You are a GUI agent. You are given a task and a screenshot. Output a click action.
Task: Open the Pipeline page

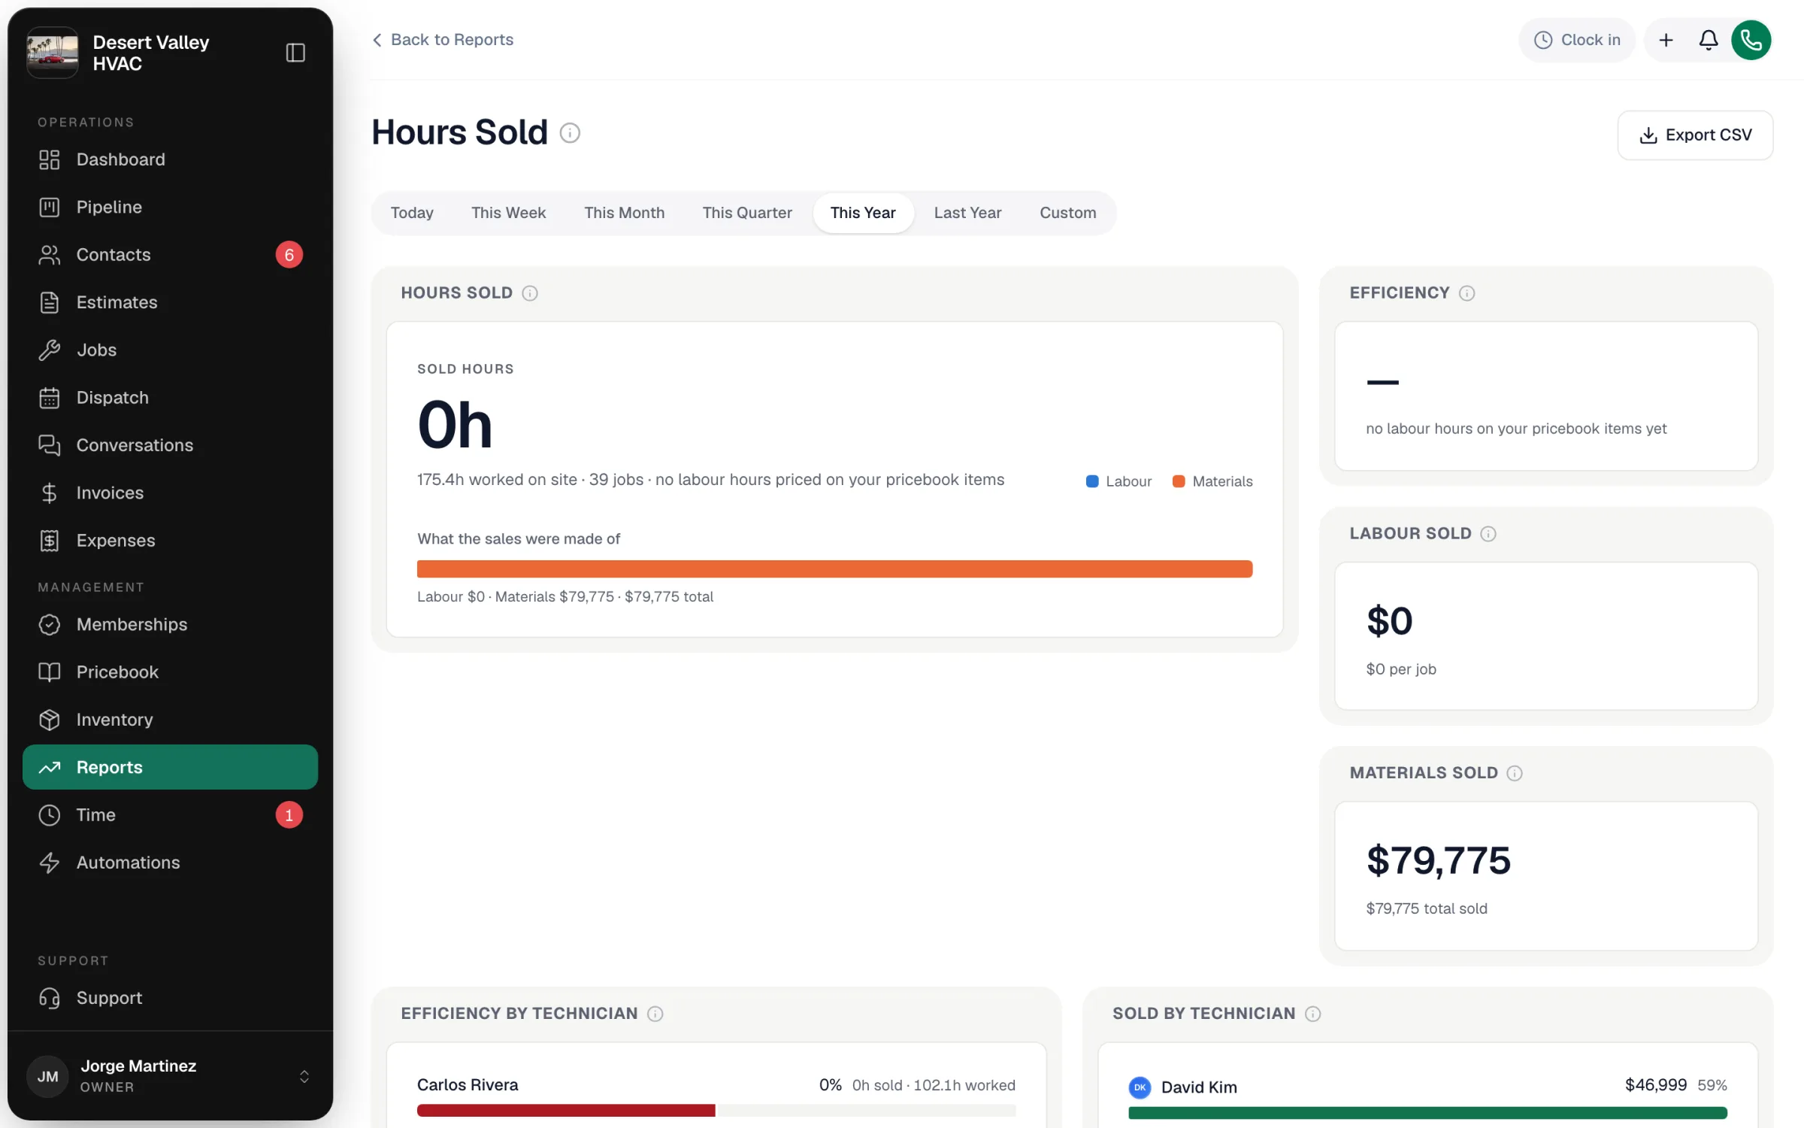[170, 207]
